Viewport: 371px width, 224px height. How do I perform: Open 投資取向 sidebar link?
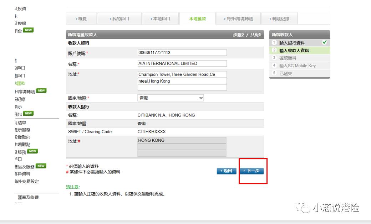[x=22, y=137]
